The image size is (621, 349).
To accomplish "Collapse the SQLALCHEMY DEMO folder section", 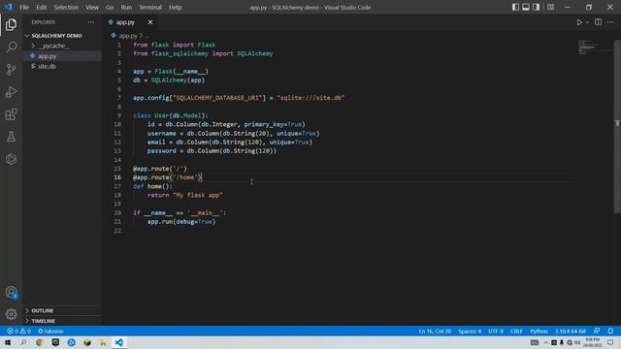I will point(62,36).
